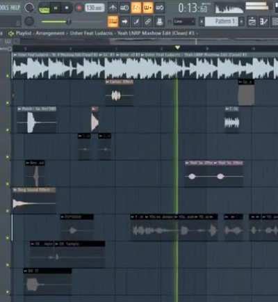Click Arrangement in the playlist title bar

50,33
